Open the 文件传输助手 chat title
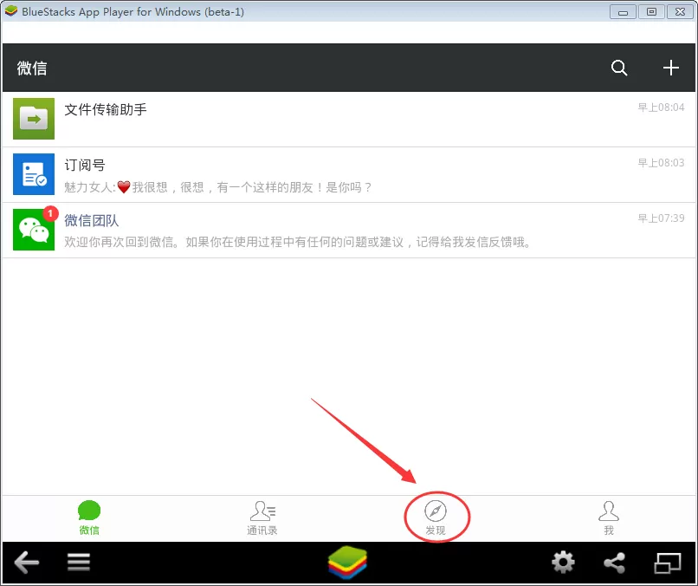This screenshot has height=586, width=698. click(x=106, y=109)
